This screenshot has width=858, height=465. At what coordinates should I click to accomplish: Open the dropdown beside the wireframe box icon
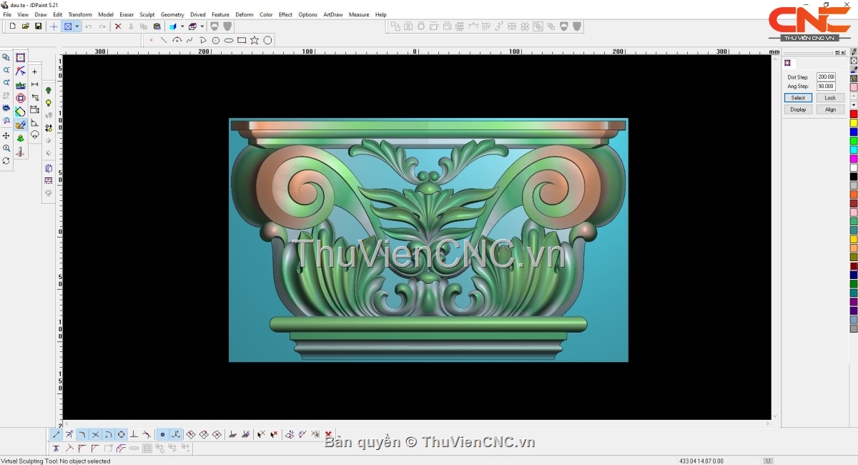(x=202, y=26)
